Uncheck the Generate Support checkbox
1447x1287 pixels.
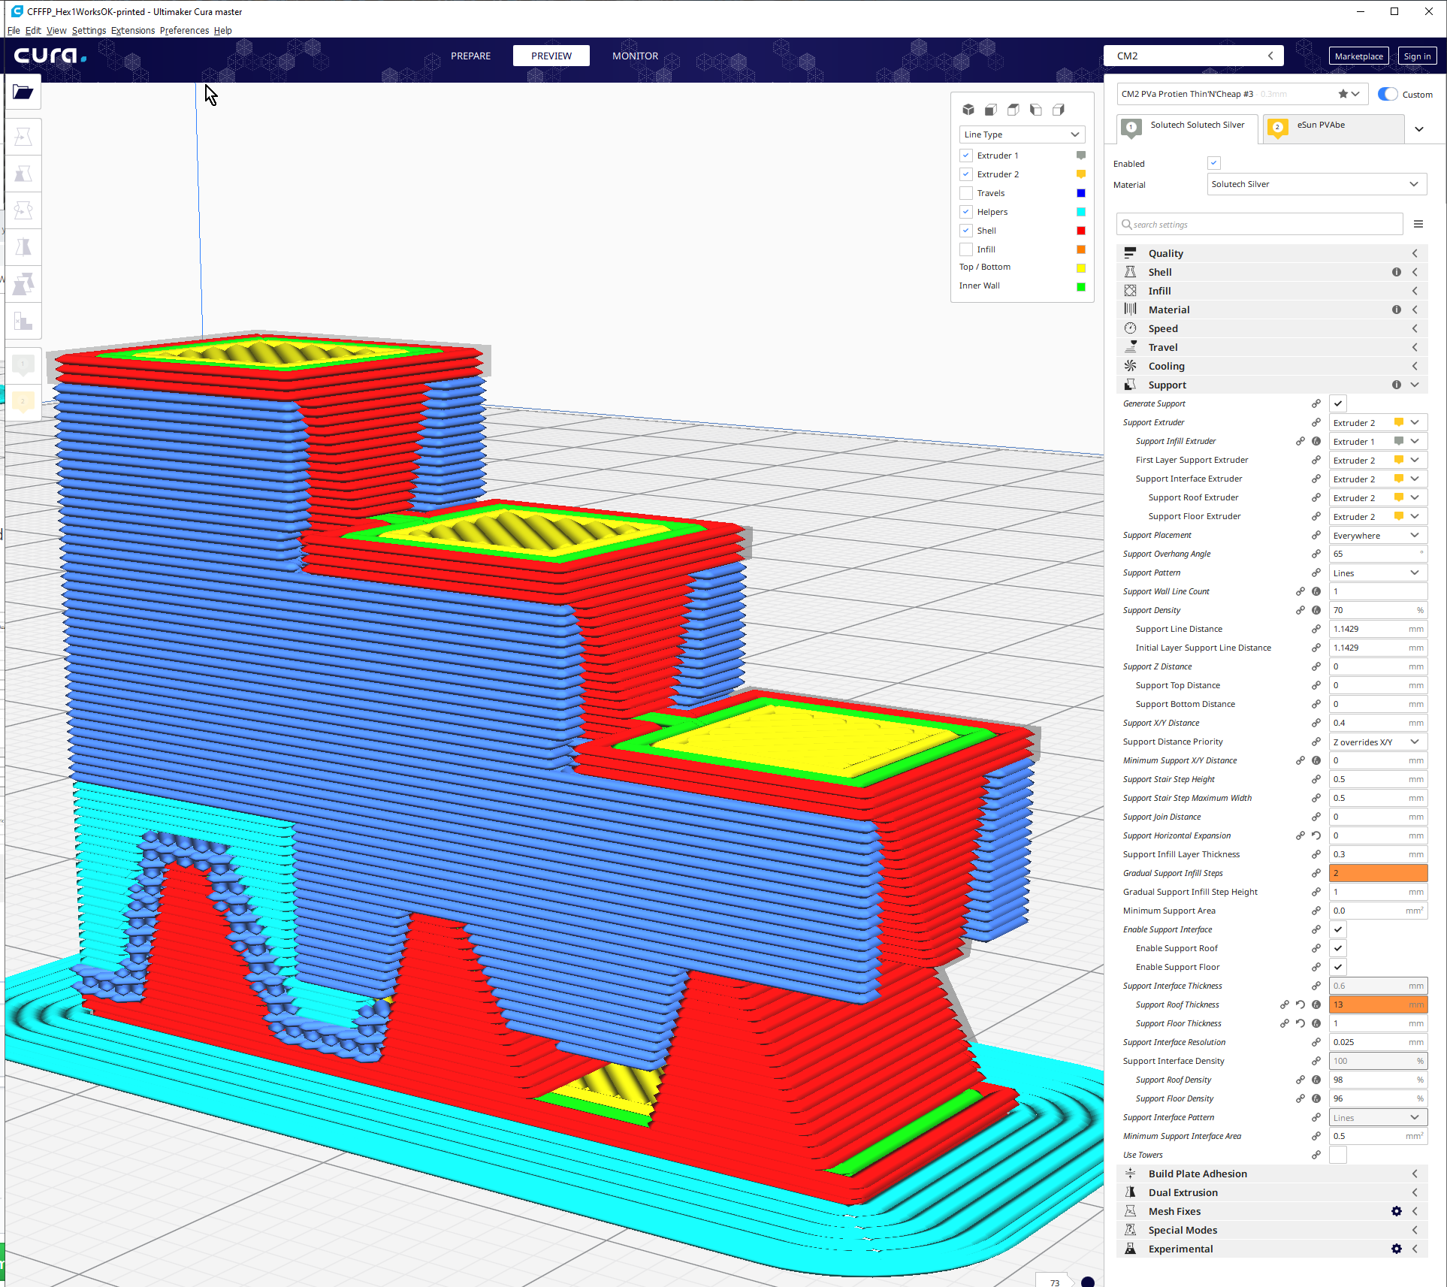[1338, 403]
